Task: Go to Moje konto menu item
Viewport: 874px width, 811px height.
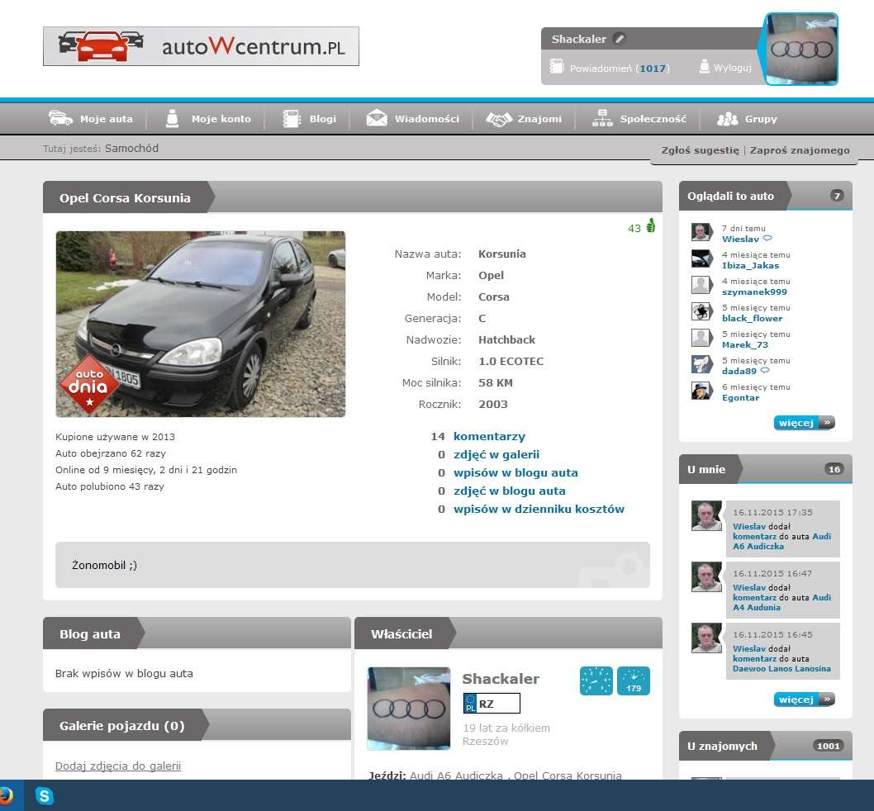Action: point(221,119)
